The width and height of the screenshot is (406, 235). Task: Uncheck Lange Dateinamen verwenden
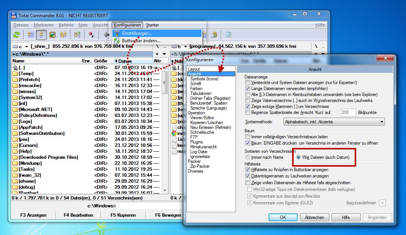248,89
